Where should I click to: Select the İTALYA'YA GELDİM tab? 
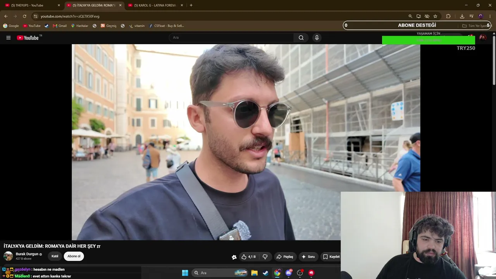coord(93,5)
